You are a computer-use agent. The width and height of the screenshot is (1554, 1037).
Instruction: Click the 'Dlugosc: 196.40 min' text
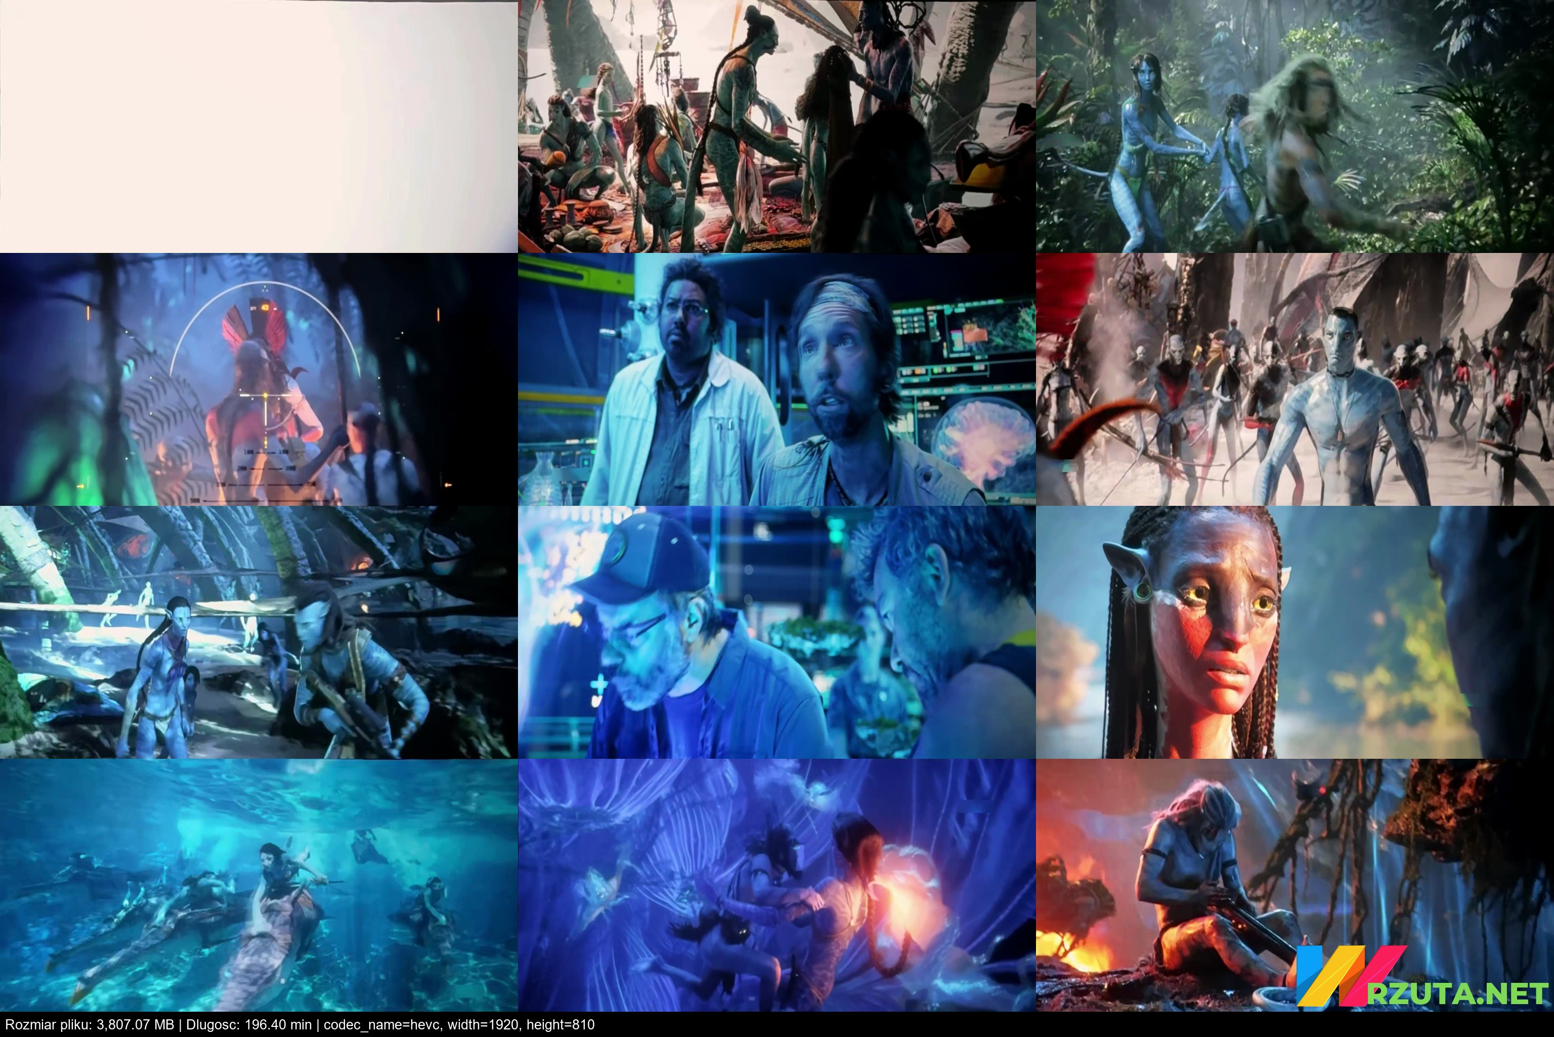click(x=249, y=1025)
